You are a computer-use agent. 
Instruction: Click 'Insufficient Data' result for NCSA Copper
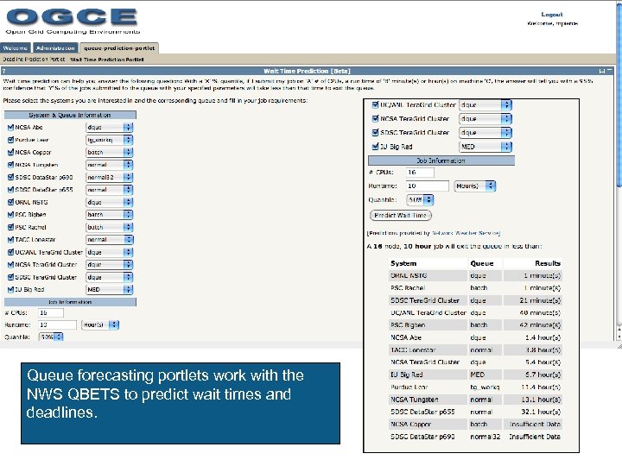pyautogui.click(x=535, y=424)
